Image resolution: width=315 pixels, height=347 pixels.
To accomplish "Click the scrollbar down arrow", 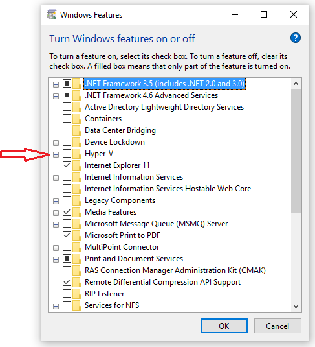I will point(296,307).
